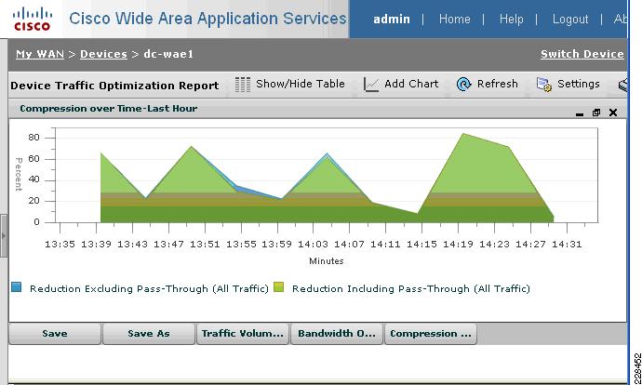Click the Save As button
The width and height of the screenshot is (642, 385).
(x=149, y=334)
